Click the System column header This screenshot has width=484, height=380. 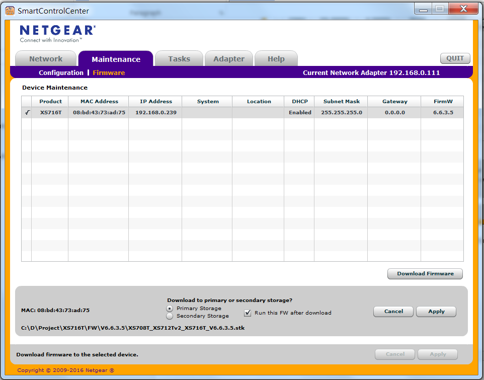pos(207,102)
